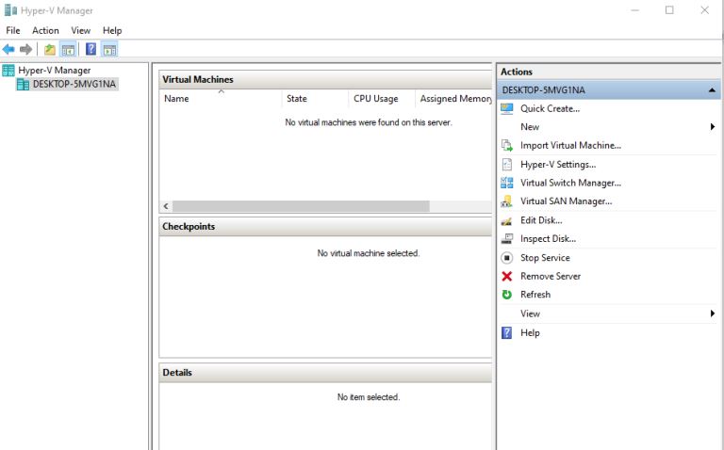Click the DESKTOP-5MVG1NA server icon in tree
Screen dimensions: 724x450
coord(23,84)
